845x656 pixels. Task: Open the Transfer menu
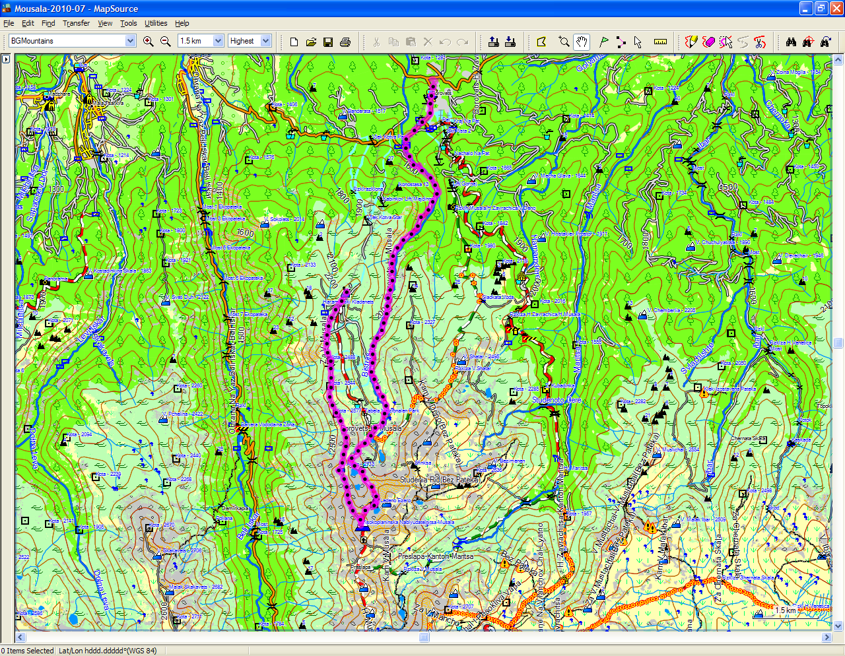click(x=76, y=23)
